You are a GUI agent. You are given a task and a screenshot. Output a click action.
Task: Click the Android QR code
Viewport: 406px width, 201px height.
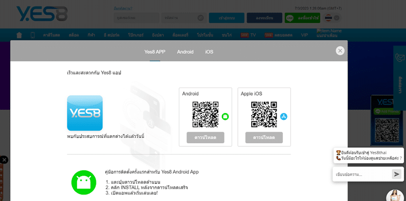point(206,114)
